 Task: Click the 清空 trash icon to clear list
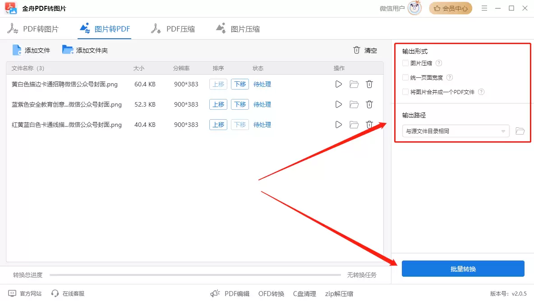[x=357, y=50]
